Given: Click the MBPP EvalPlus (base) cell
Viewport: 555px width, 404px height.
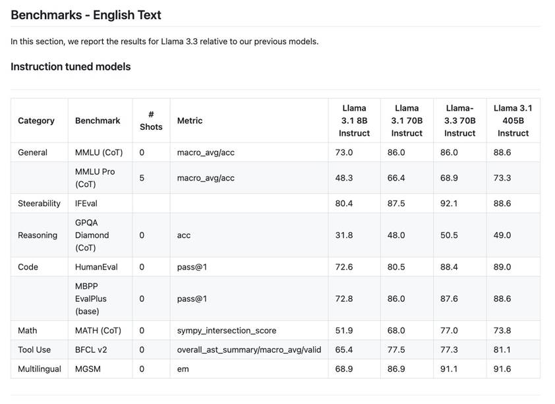Looking at the screenshot, I should coord(91,299).
